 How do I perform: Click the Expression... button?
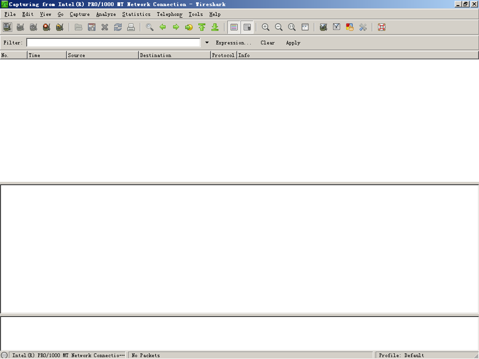click(234, 43)
